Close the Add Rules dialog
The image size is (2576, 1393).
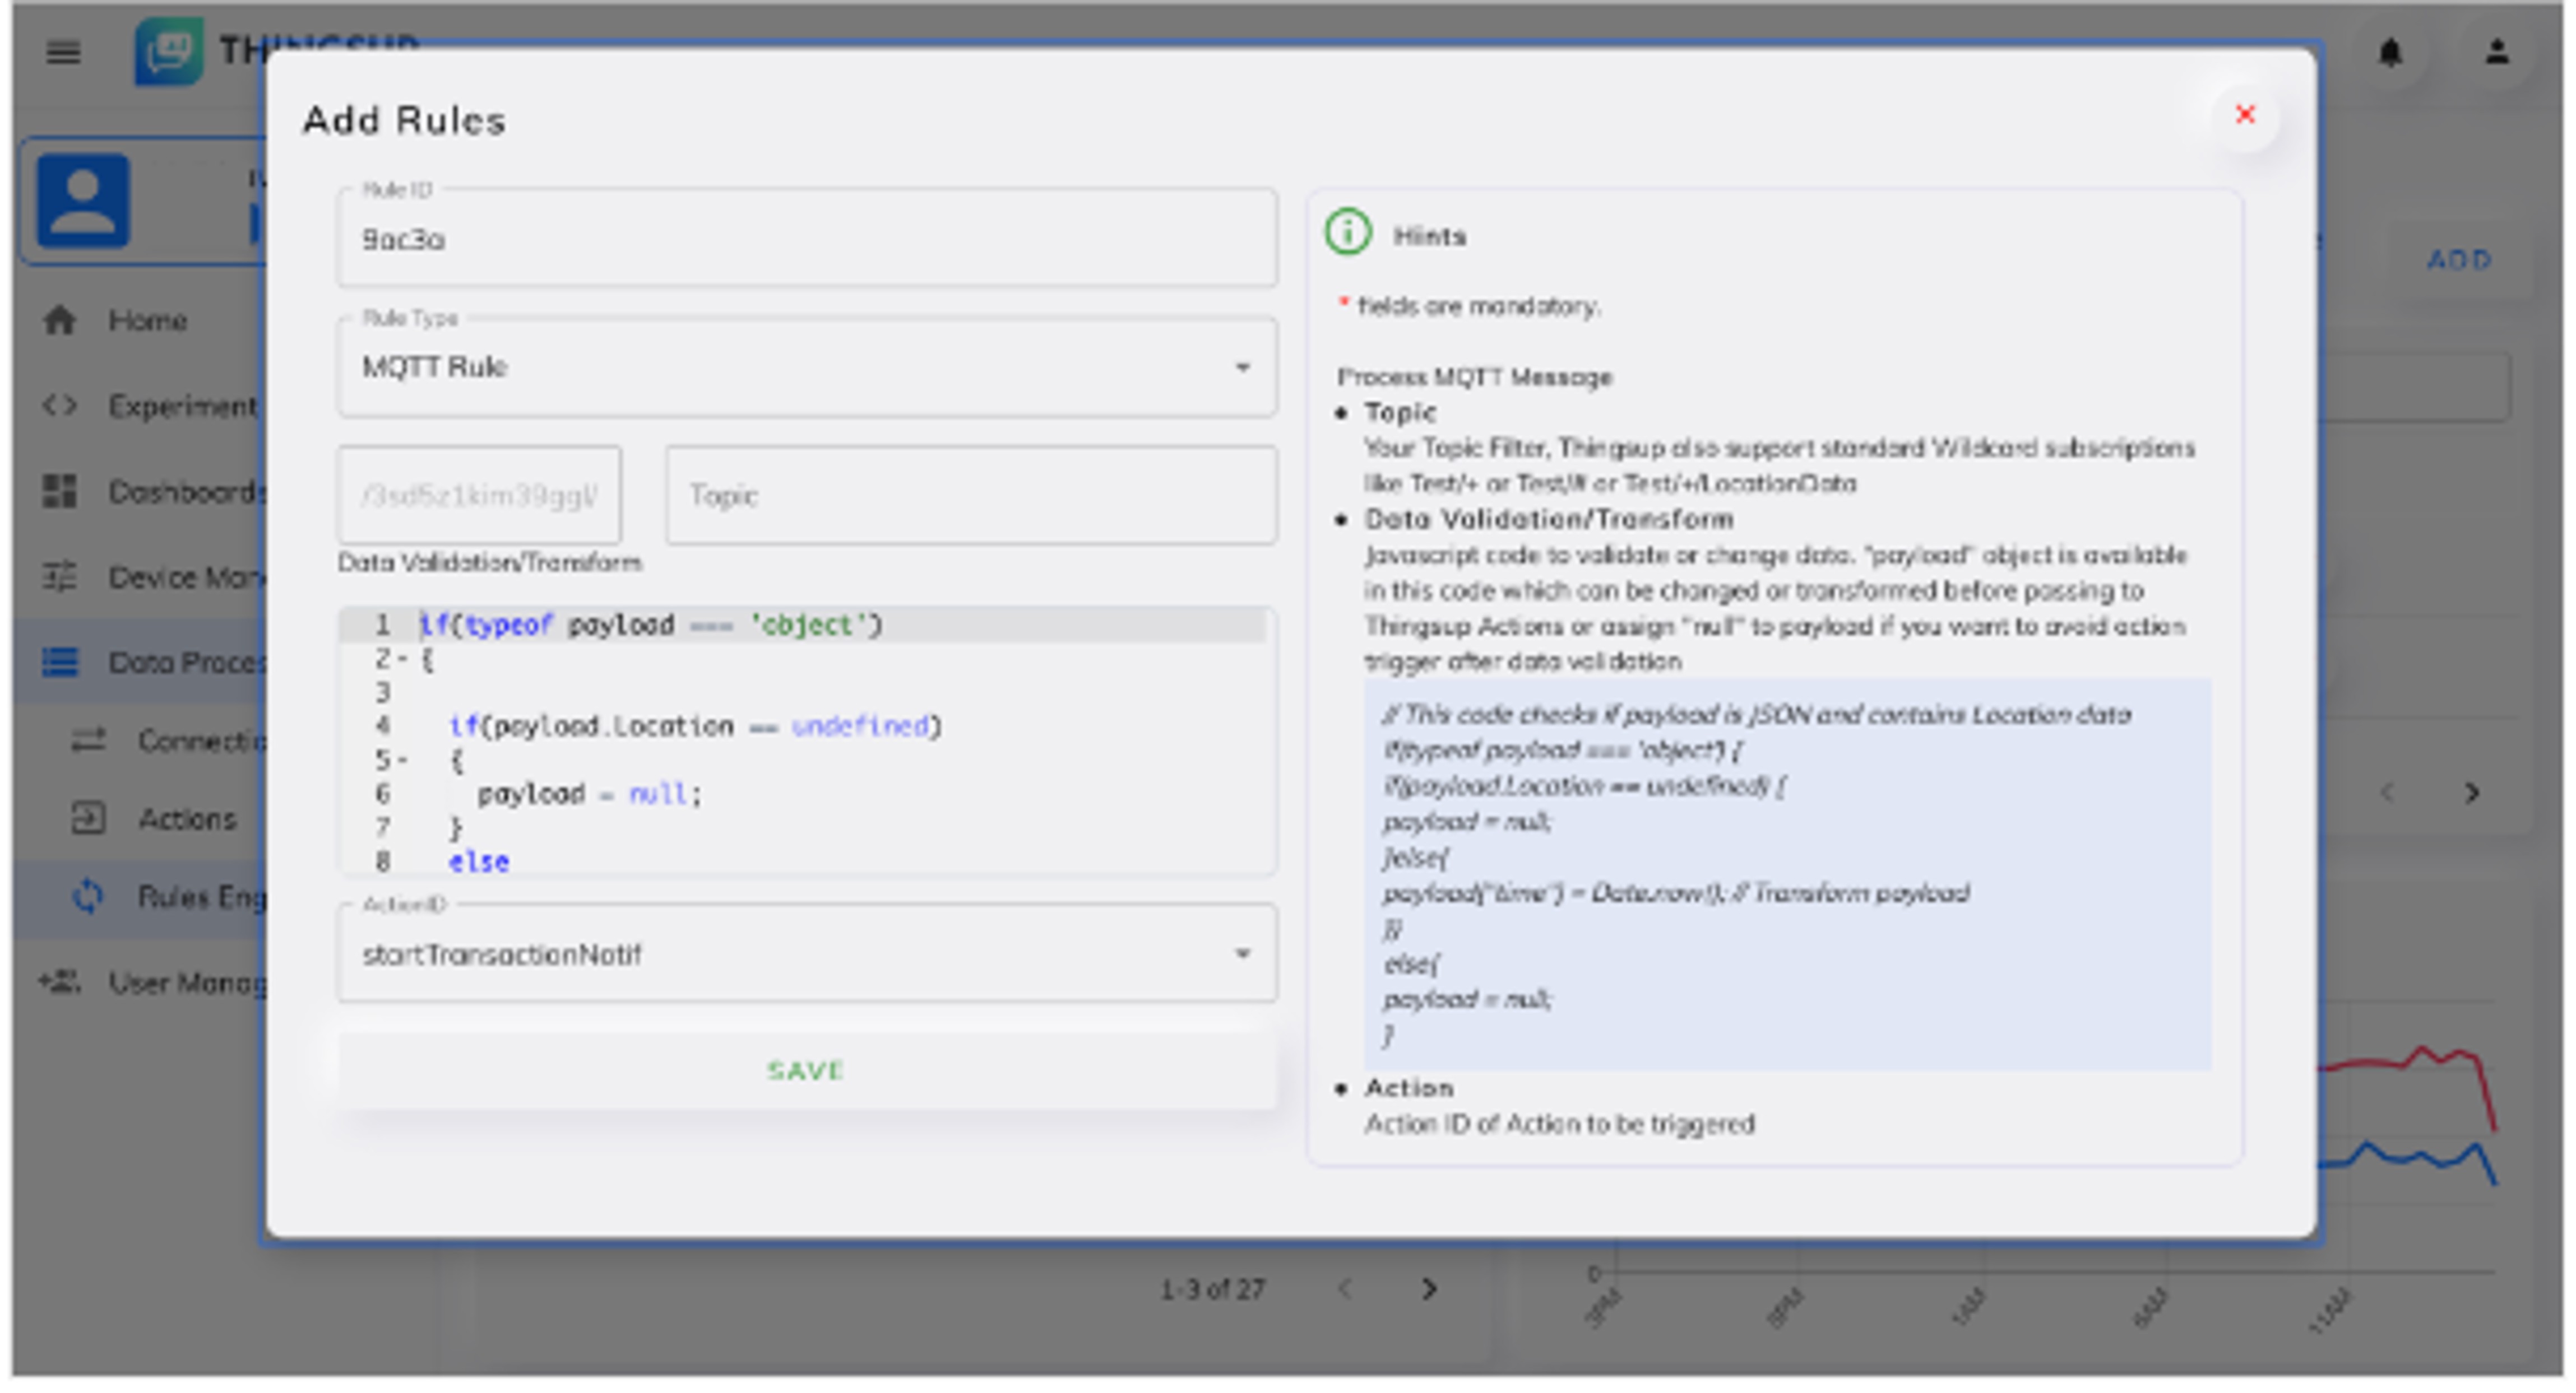pos(2245,115)
